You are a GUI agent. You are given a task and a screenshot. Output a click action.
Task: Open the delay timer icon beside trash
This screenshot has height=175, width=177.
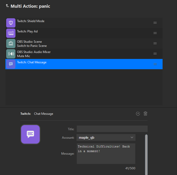coord(138,114)
